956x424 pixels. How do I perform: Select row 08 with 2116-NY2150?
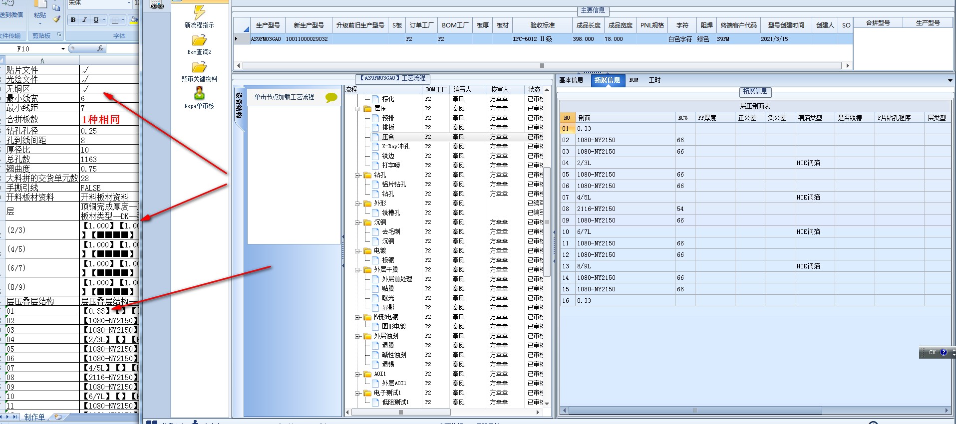755,209
